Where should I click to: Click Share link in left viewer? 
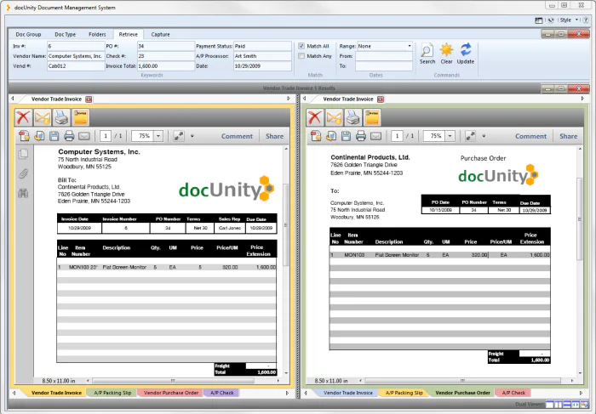pyautogui.click(x=274, y=136)
